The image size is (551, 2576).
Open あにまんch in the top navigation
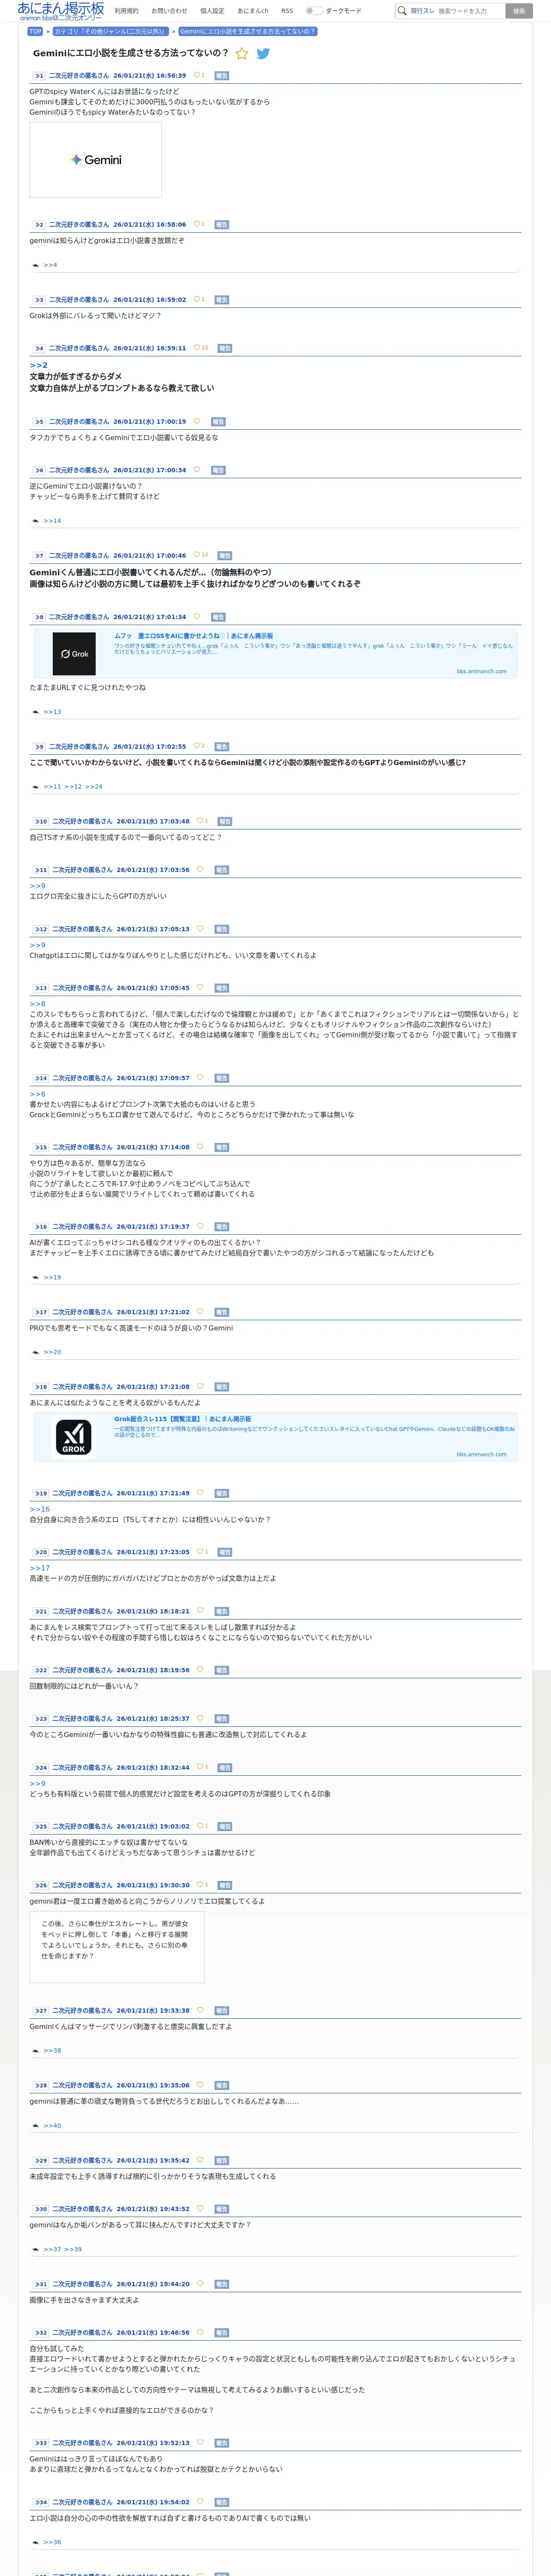coord(253,11)
